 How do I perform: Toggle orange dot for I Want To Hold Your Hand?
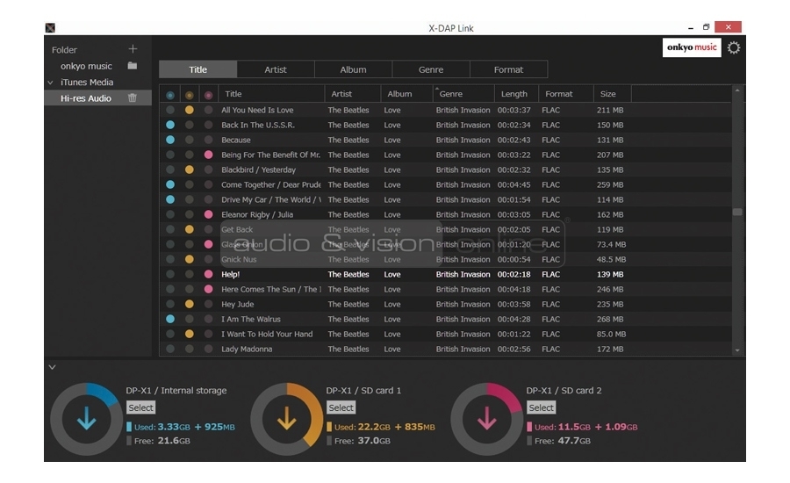point(189,334)
